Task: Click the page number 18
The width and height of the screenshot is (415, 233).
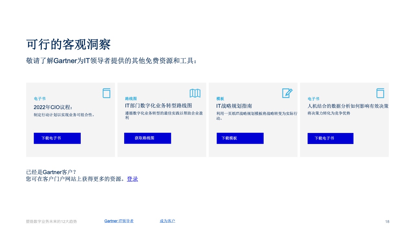Action: click(387, 222)
